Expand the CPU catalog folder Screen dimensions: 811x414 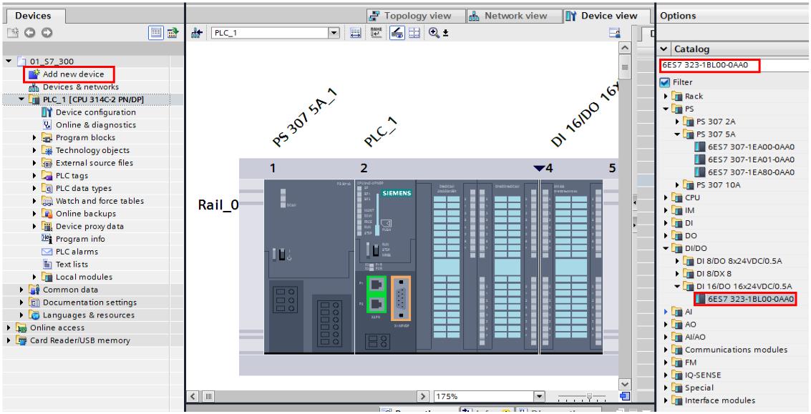tap(666, 197)
